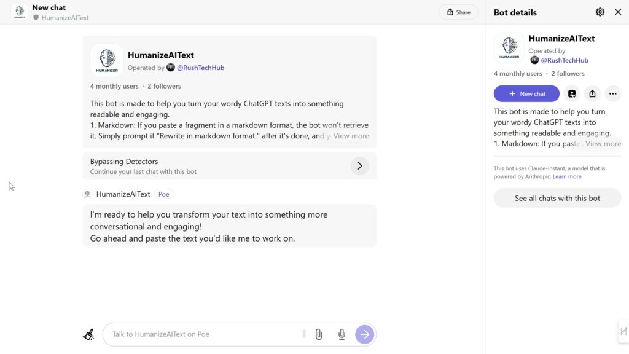Click HumanizeAIText title in Bot details
The width and height of the screenshot is (629, 354).
coord(561,39)
